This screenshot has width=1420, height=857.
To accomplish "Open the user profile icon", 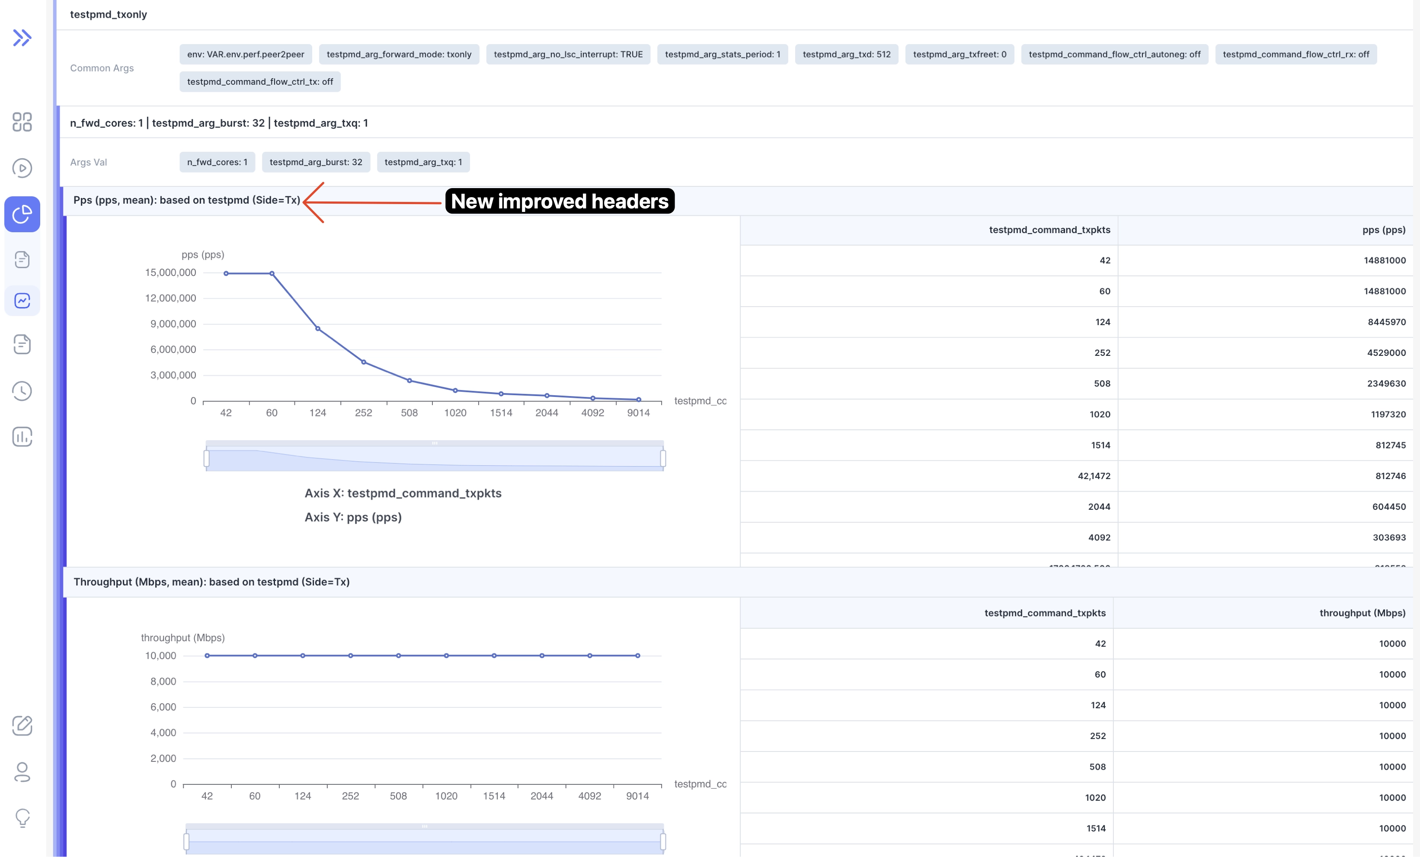I will [22, 772].
